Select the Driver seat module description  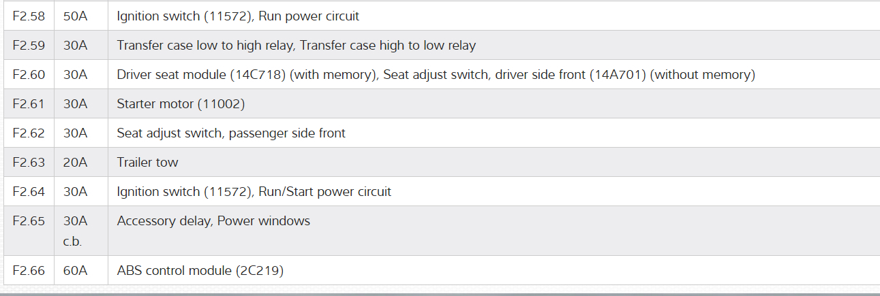point(436,75)
